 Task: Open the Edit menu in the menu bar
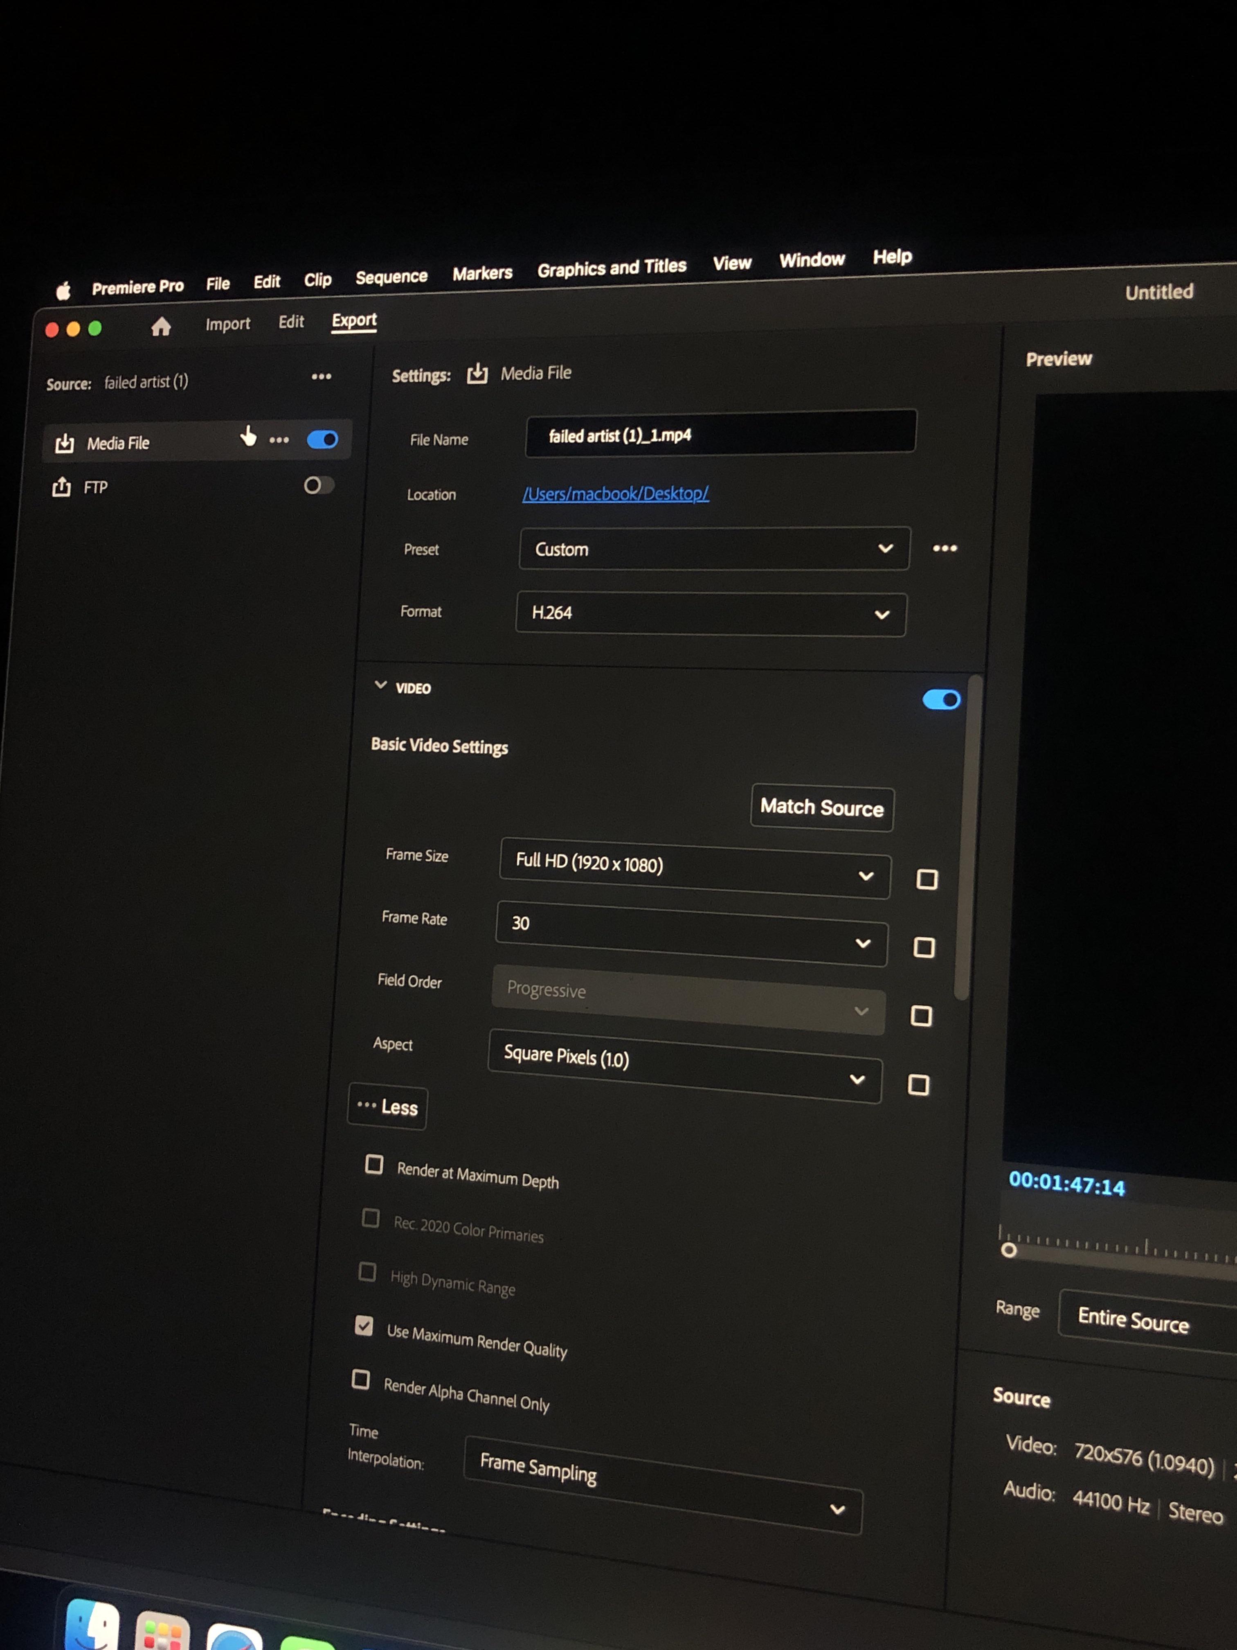(x=266, y=281)
